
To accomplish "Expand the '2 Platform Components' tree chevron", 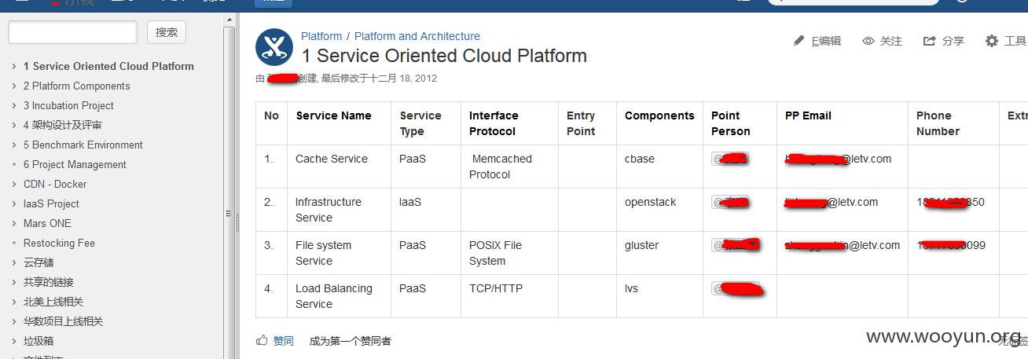I will pos(14,86).
